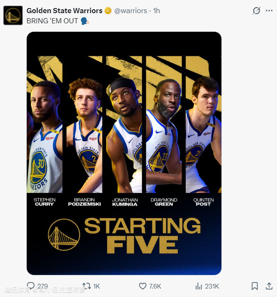Toggle the bookmark for this post
The height and width of the screenshot is (297, 277).
[255, 286]
